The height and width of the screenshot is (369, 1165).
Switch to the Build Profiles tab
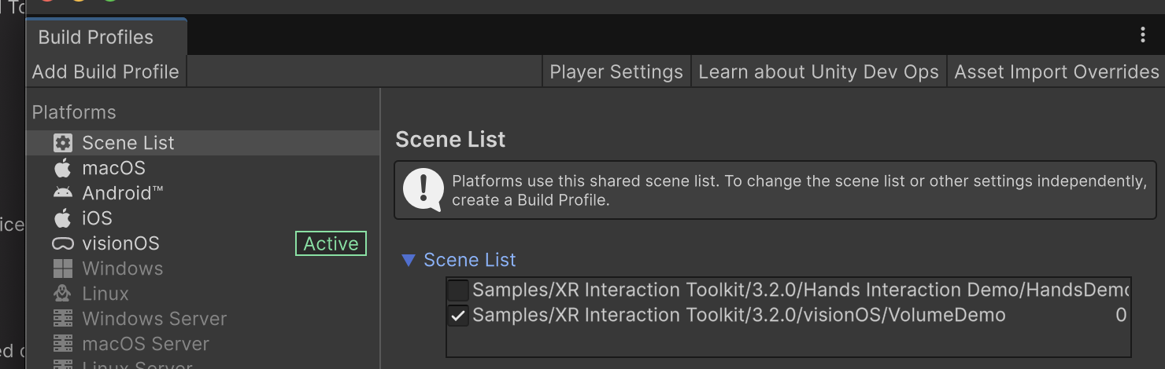(x=96, y=37)
